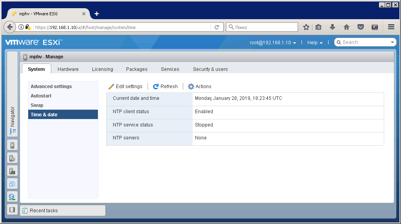Open the Host icon in the navigator sidebar
401x224 pixels.
coord(12,145)
